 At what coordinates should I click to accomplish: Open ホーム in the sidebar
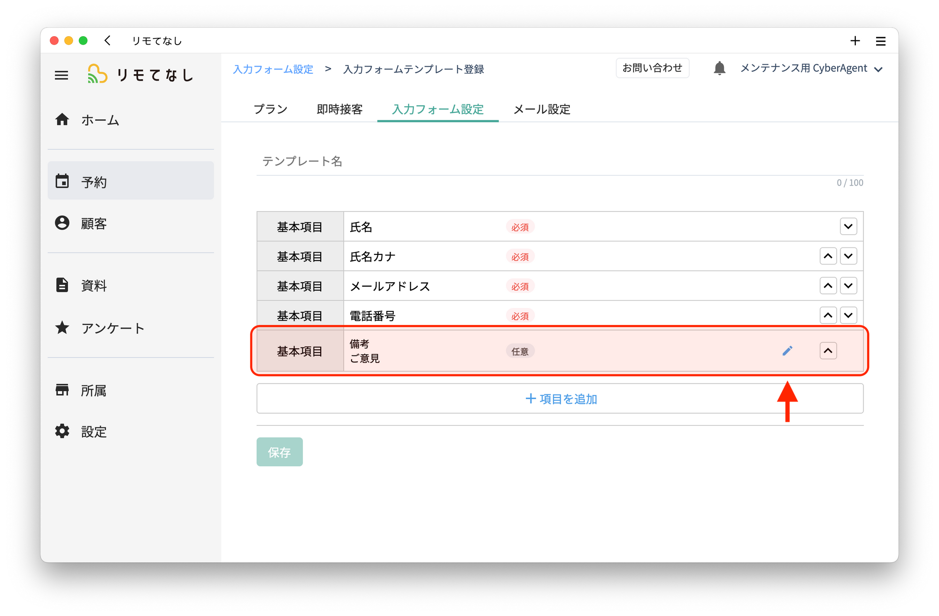[131, 120]
